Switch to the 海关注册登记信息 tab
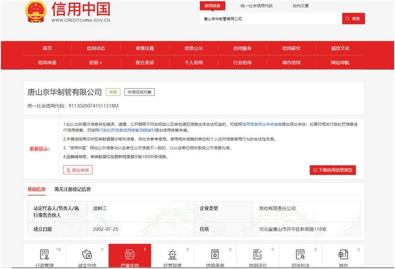This screenshot has height=269, width=395. [72, 189]
